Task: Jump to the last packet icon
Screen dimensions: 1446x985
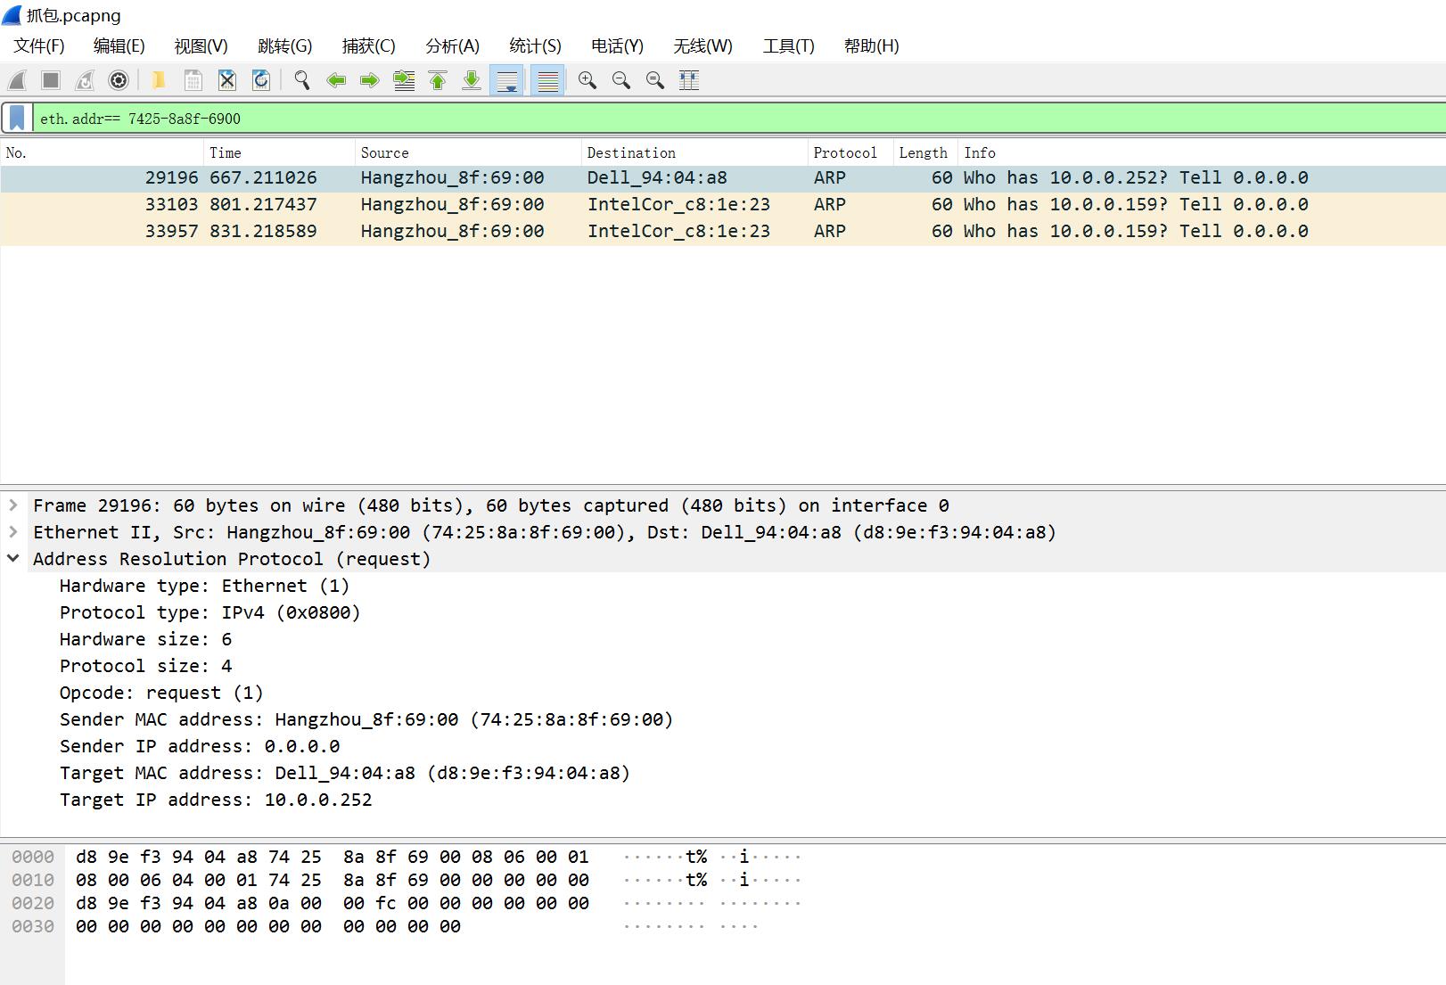Action: pos(472,80)
